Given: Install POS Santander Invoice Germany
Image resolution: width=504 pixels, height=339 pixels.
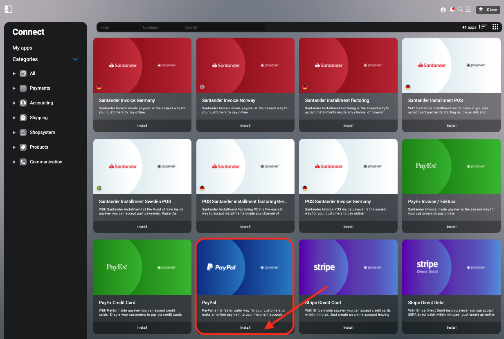Looking at the screenshot, I should tap(349, 227).
